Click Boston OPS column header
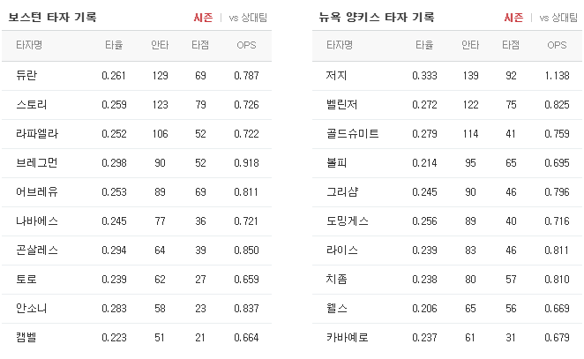The height and width of the screenshot is (359, 584). tap(246, 45)
